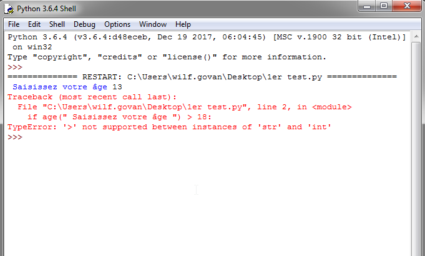Place cursor at the last >>> prompt

(x=26, y=137)
